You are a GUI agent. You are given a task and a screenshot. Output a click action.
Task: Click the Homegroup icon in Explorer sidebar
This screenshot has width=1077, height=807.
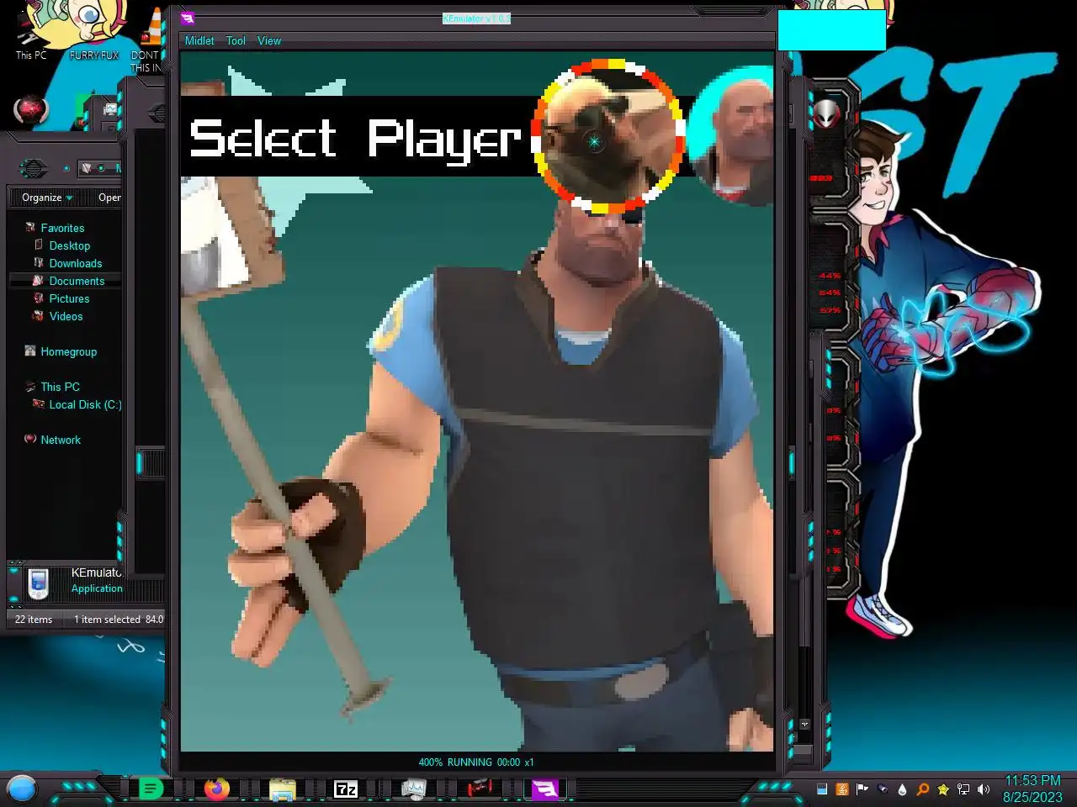pos(30,351)
